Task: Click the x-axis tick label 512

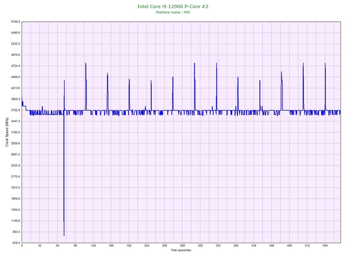Action: (307, 246)
